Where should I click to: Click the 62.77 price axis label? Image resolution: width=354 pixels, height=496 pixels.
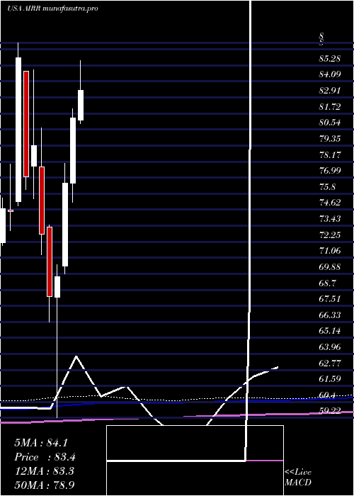330,363
